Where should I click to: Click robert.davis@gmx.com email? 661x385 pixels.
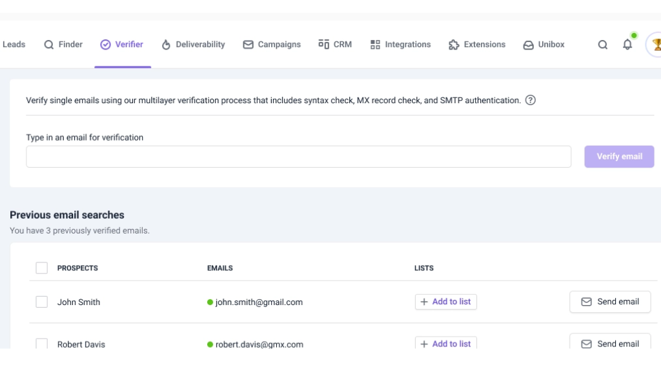259,344
